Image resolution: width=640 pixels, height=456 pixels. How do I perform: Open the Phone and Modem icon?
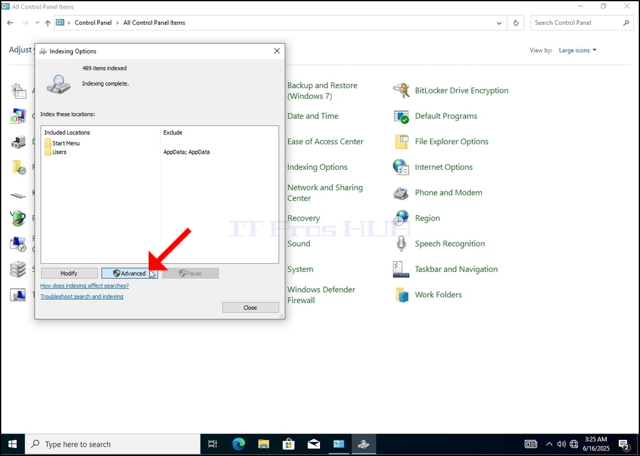point(401,192)
